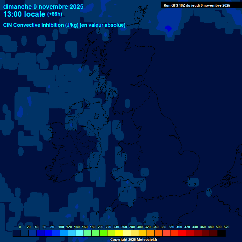Click the yellow 240 legend color box
This screenshot has height=242, width=242.
tap(111, 233)
